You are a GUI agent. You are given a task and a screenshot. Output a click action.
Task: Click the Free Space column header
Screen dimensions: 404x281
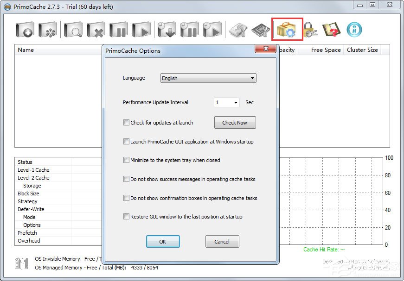[x=321, y=50]
